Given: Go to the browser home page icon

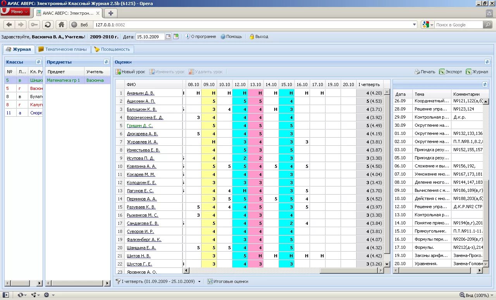Looking at the screenshot, I should 61,25.
